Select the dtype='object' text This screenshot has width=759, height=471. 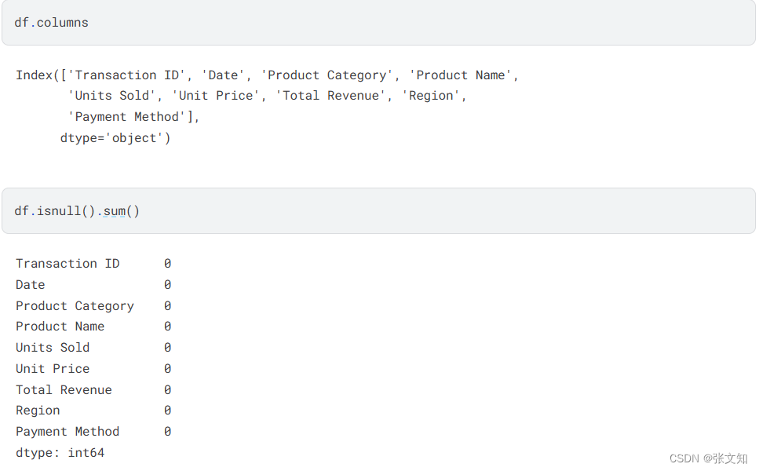click(x=115, y=137)
